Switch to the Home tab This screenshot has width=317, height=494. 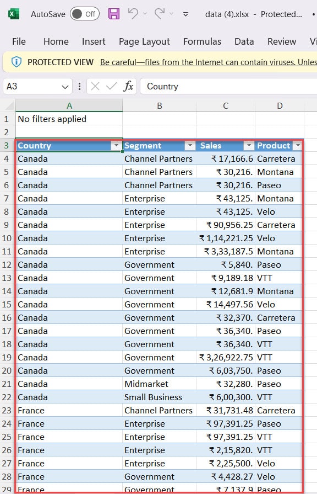click(x=56, y=41)
